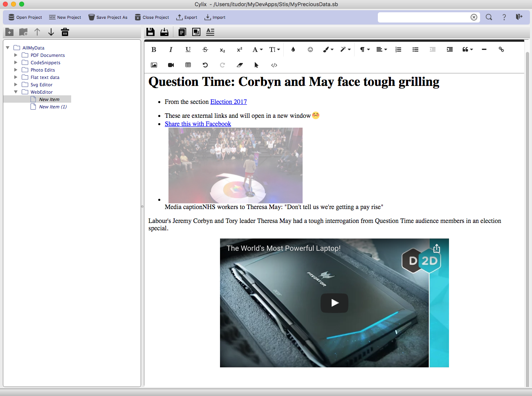Open the paragraph format dropdown

tap(365, 49)
